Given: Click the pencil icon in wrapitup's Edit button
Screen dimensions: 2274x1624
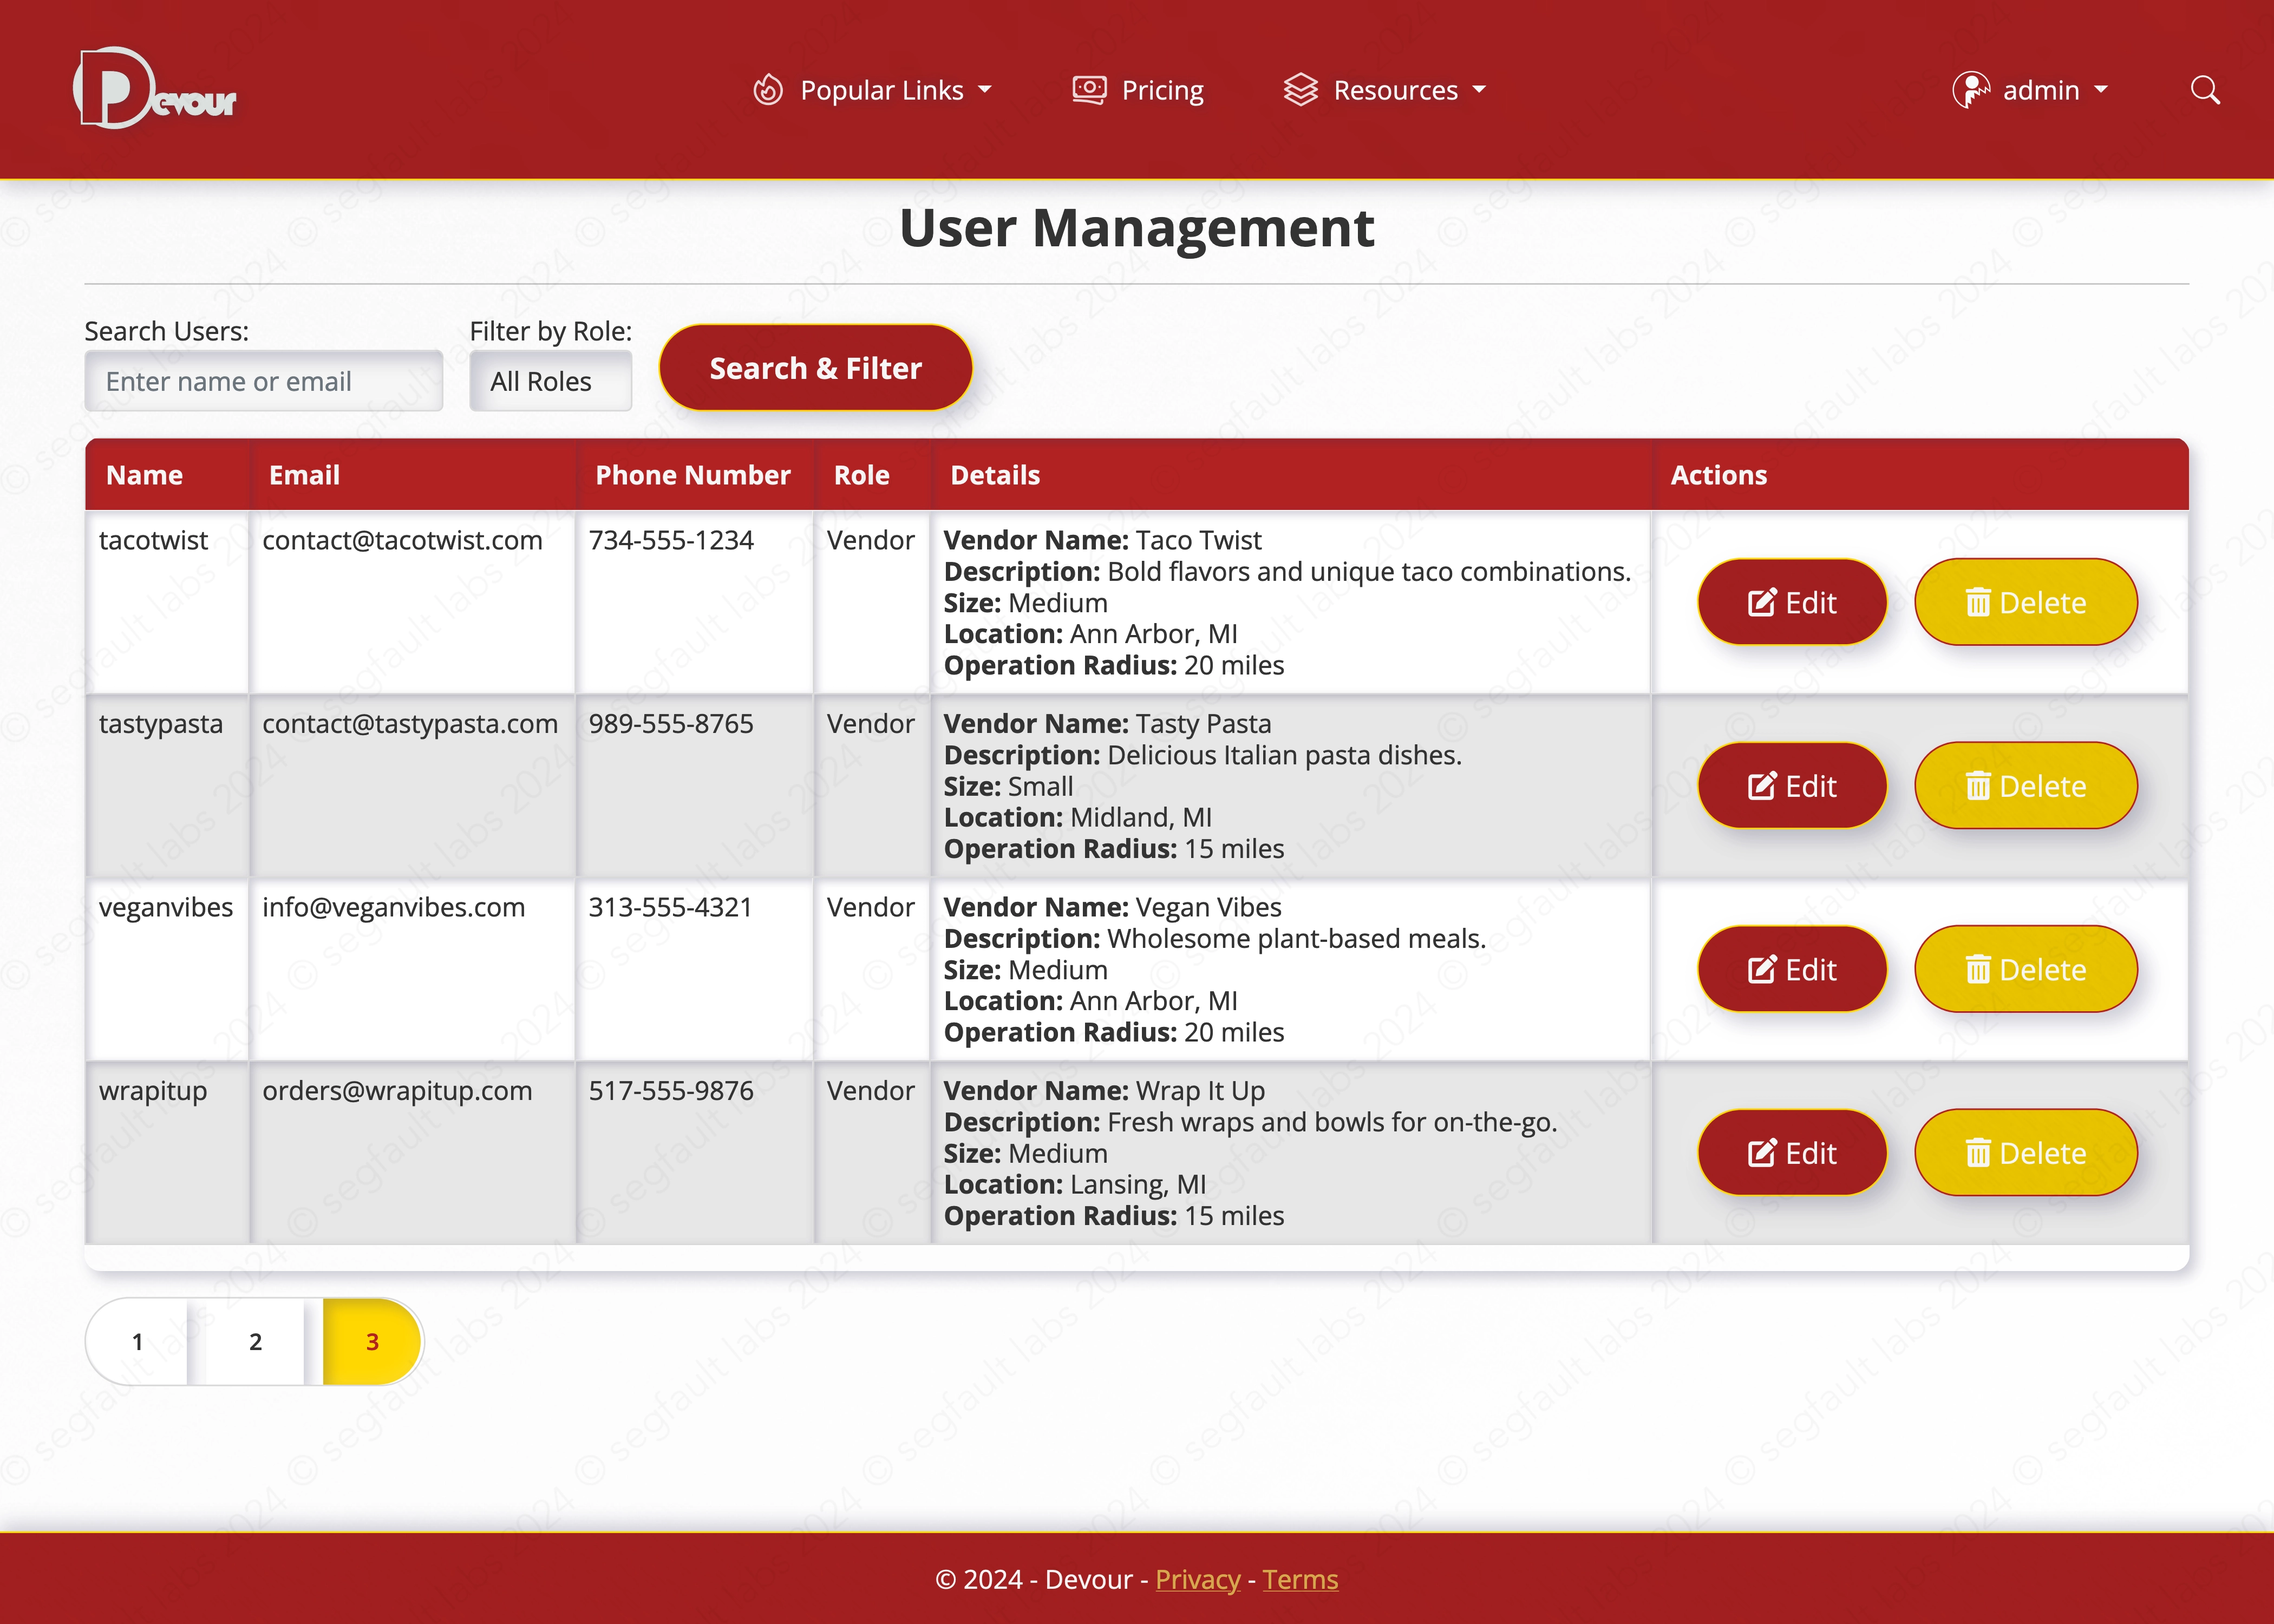Looking at the screenshot, I should (x=1762, y=1153).
